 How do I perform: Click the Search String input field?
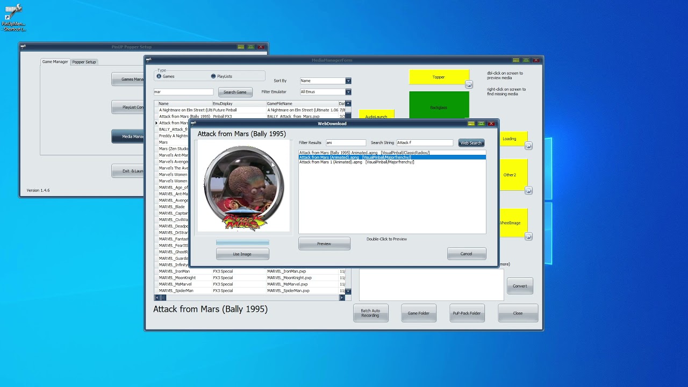click(425, 143)
